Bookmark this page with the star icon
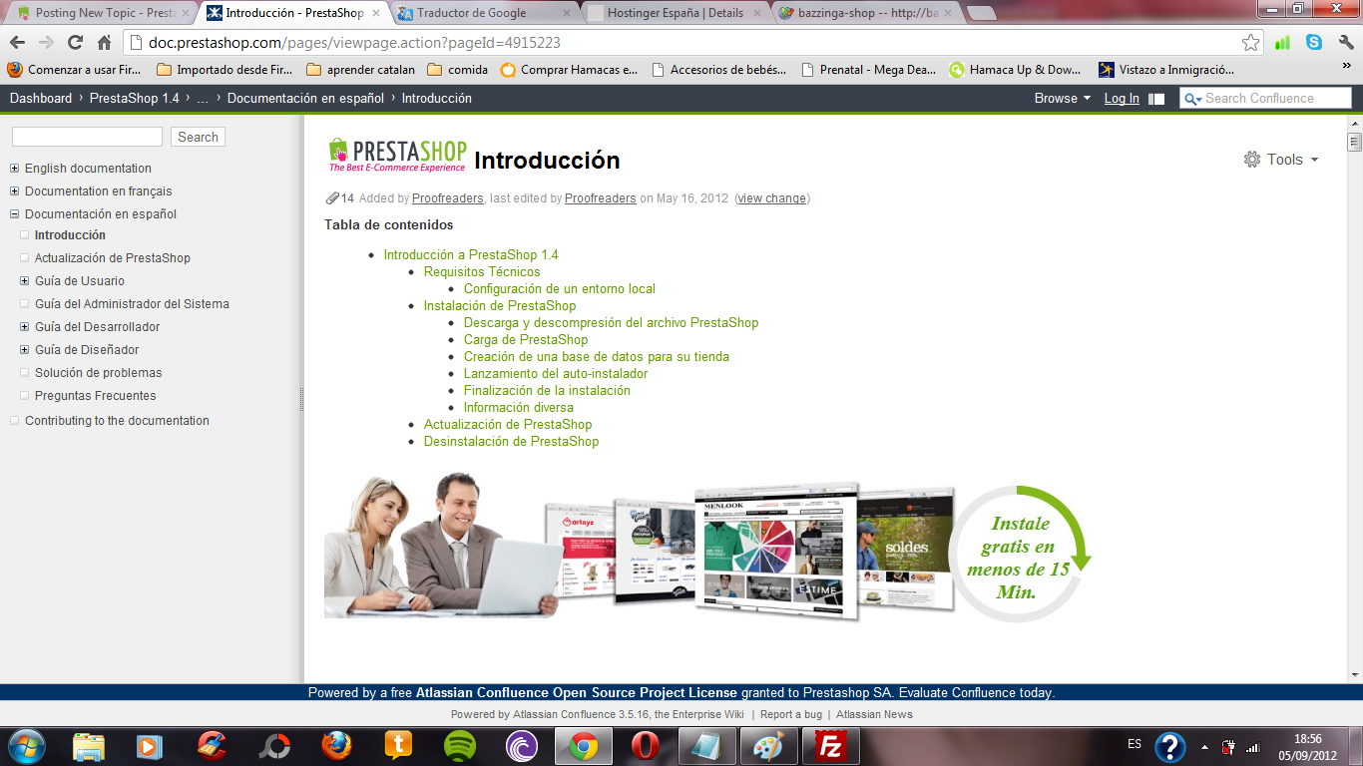This screenshot has height=766, width=1363. point(1250,43)
